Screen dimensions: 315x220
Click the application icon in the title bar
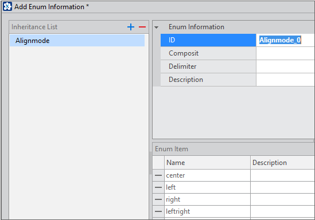coord(7,6)
